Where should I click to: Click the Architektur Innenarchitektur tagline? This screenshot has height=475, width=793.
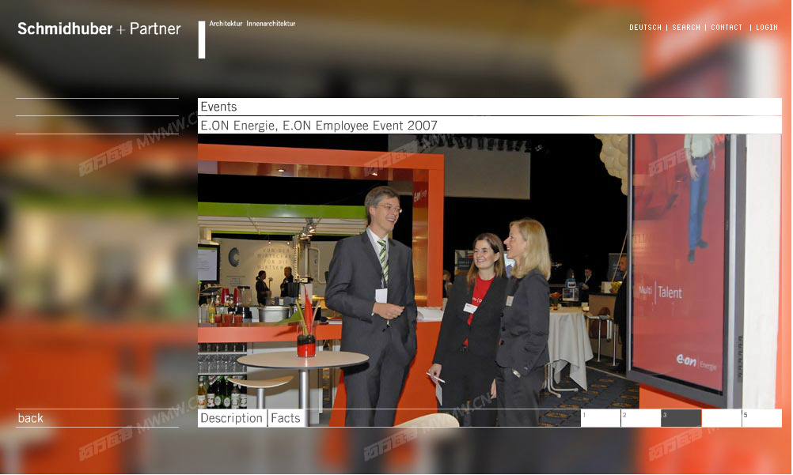point(252,23)
